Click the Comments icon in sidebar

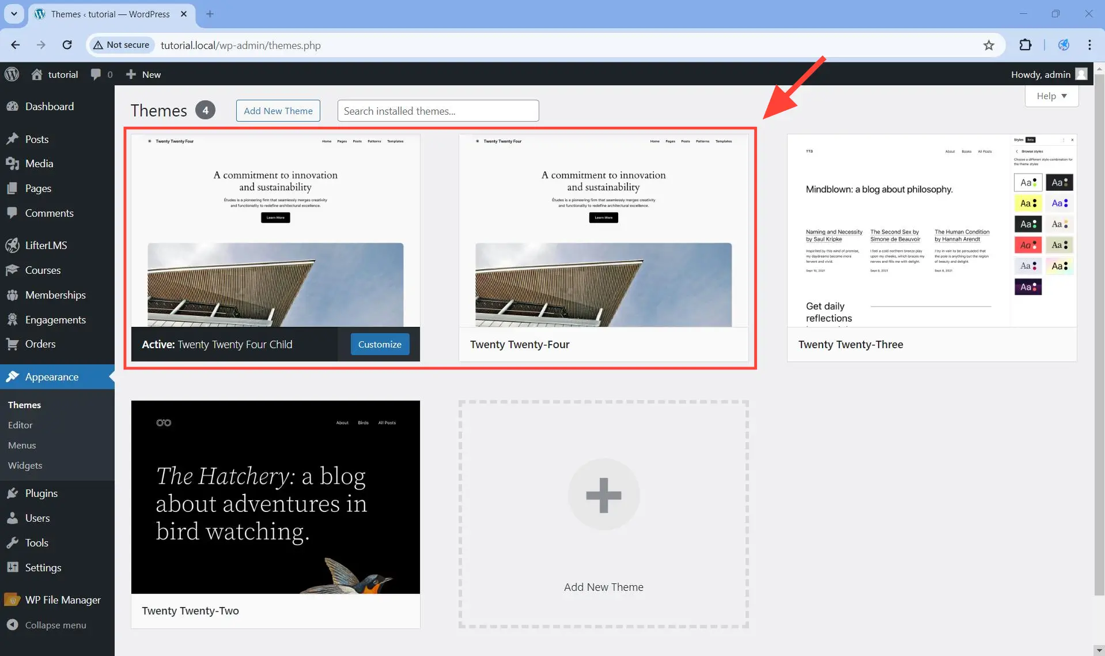point(12,213)
